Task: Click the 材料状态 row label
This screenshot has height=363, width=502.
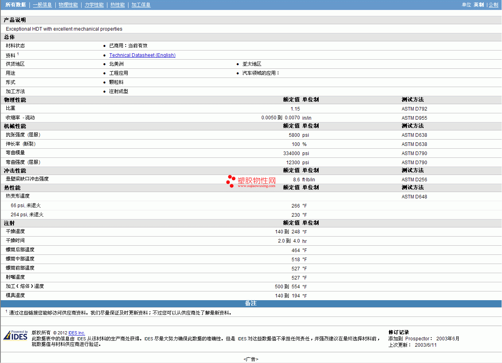Action: [x=15, y=46]
